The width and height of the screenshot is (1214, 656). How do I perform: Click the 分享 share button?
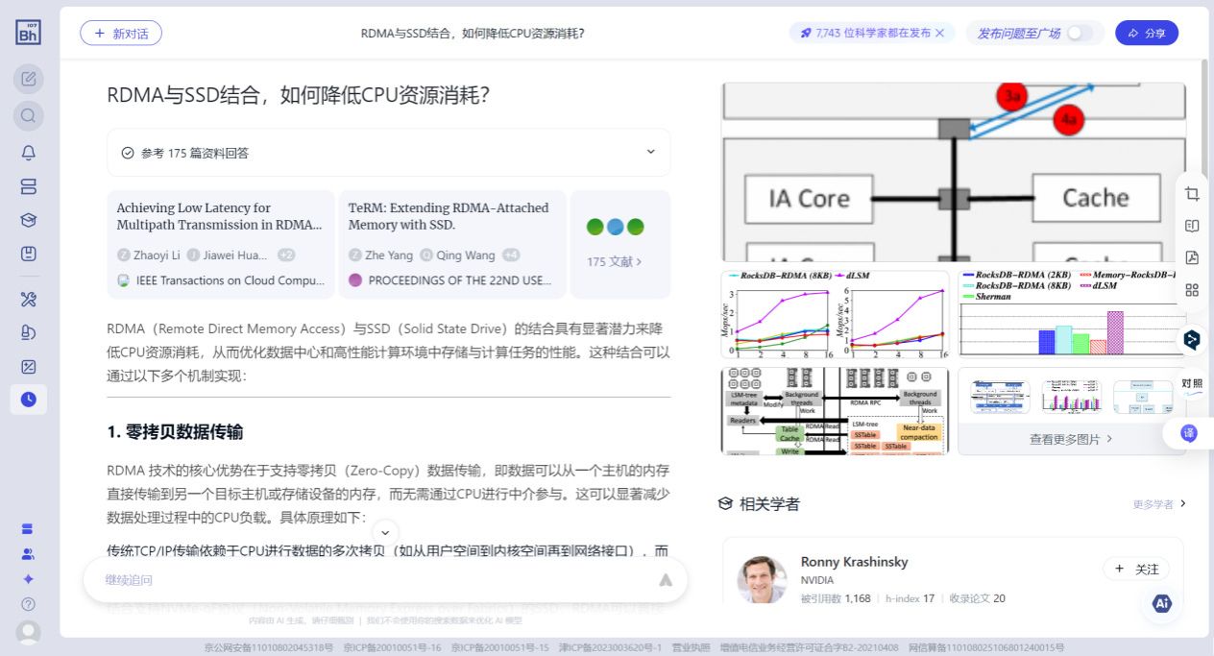(1146, 33)
